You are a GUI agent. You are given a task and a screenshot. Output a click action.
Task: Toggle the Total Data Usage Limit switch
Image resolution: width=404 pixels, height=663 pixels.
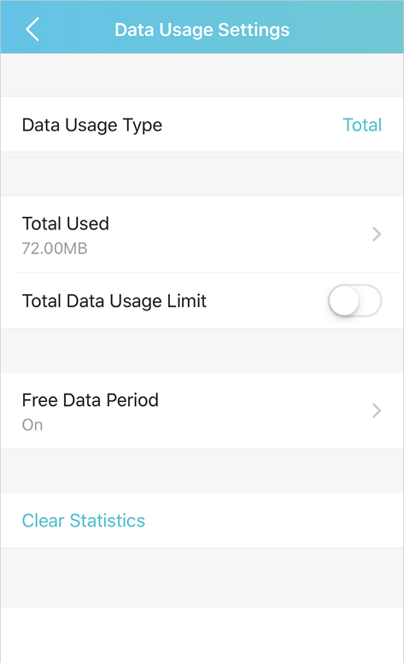355,300
